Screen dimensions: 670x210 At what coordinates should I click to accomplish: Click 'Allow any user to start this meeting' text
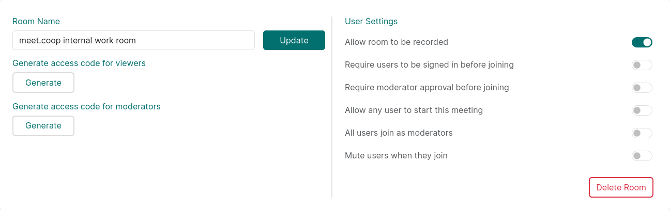point(414,110)
